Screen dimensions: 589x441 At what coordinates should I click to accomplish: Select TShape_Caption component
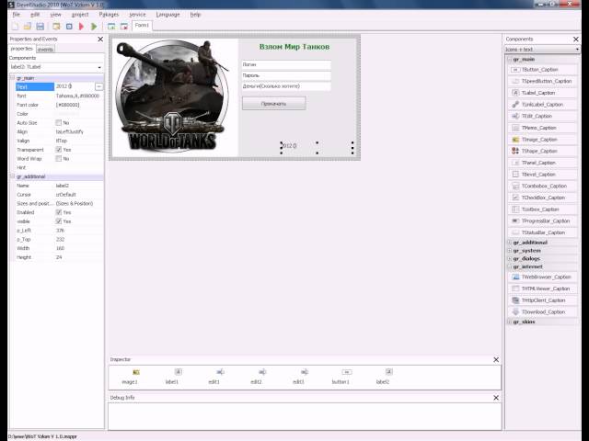tap(542, 151)
